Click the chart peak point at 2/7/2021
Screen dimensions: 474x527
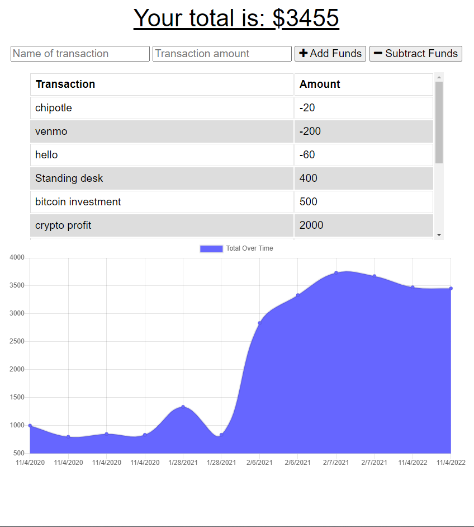coord(336,273)
